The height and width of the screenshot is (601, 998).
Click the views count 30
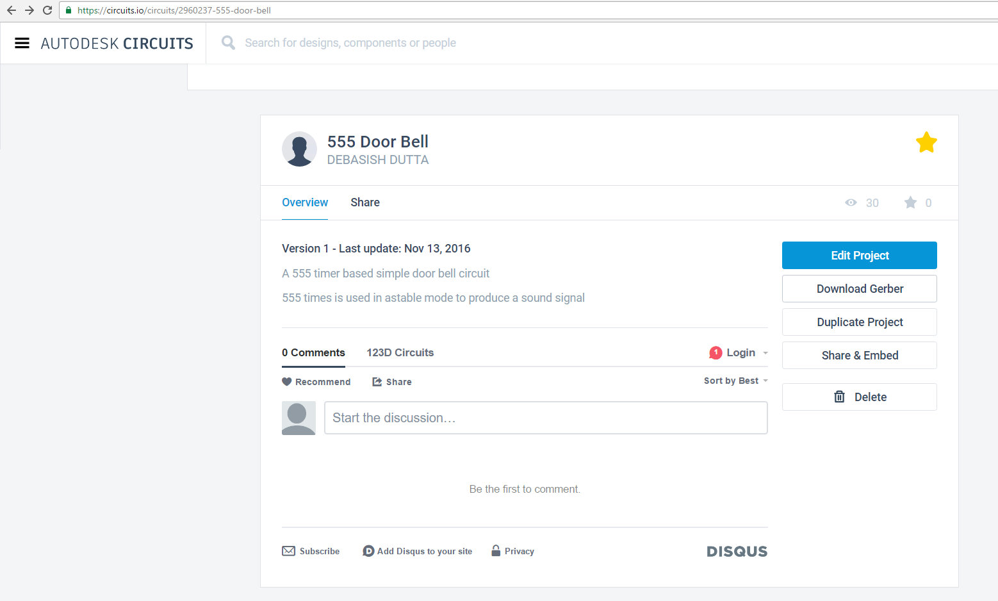pos(872,203)
